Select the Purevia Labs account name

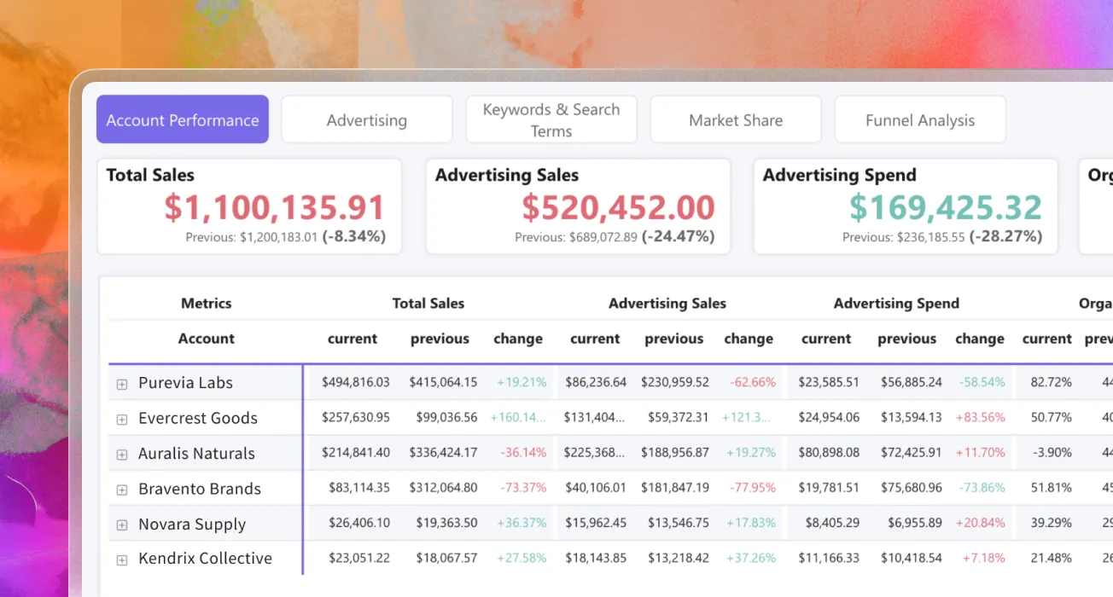185,383
